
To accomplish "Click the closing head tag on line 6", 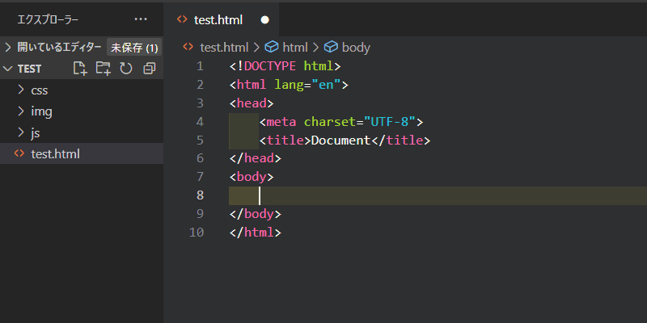I will (255, 158).
